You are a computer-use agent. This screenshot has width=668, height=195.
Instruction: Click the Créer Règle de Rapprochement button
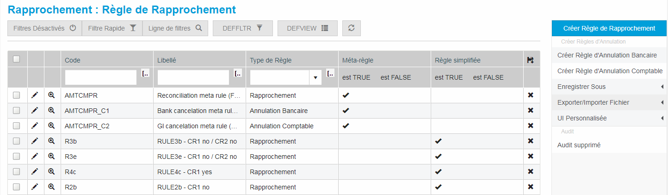pos(609,28)
